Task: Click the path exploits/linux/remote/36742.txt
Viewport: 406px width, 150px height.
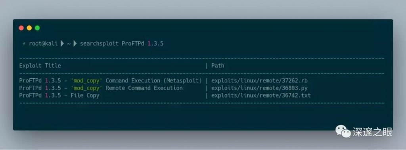Action: (x=261, y=96)
